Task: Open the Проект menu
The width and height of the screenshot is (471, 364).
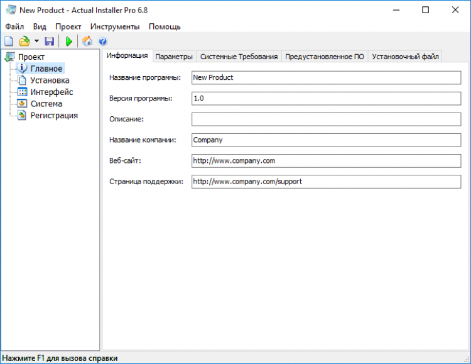Action: click(x=68, y=27)
